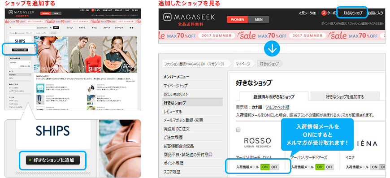This screenshot has height=178, width=390.
Task: Open スコア履歴 in the member menu
Action: click(x=172, y=172)
